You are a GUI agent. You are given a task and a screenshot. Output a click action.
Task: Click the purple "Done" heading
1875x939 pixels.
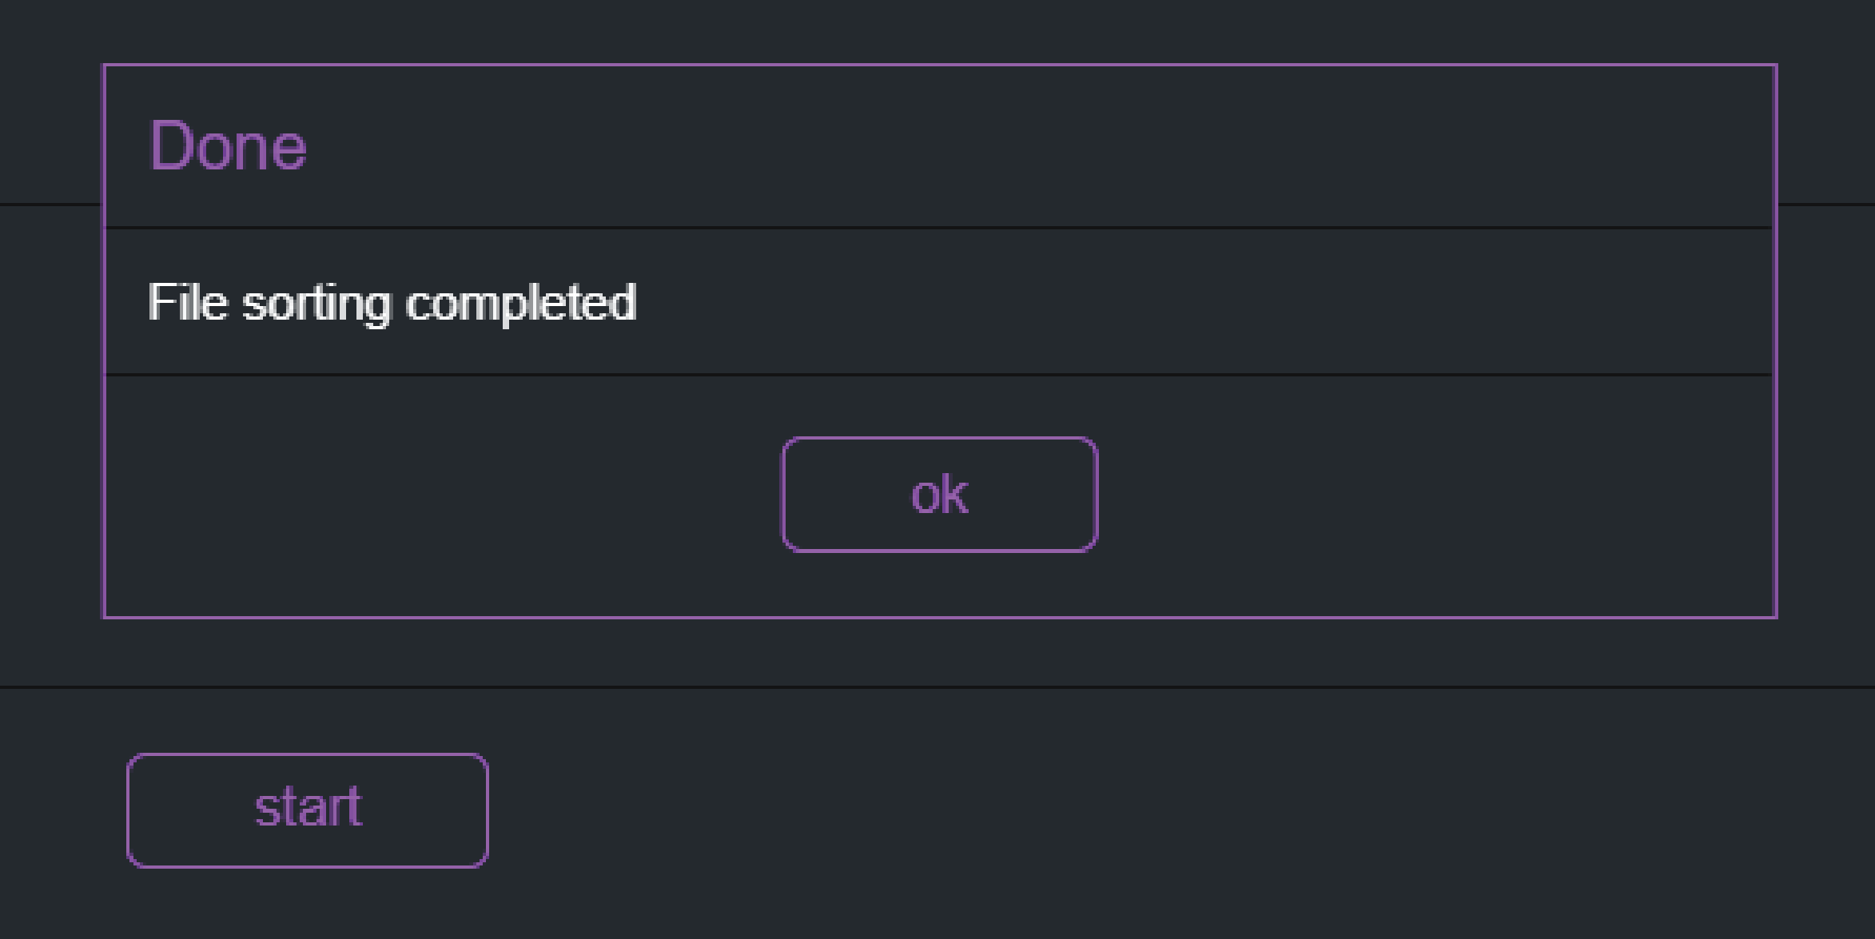pyautogui.click(x=228, y=146)
